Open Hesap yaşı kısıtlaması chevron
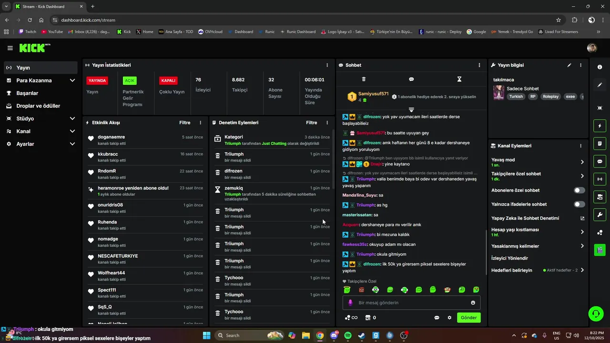The width and height of the screenshot is (610, 343). (582, 232)
